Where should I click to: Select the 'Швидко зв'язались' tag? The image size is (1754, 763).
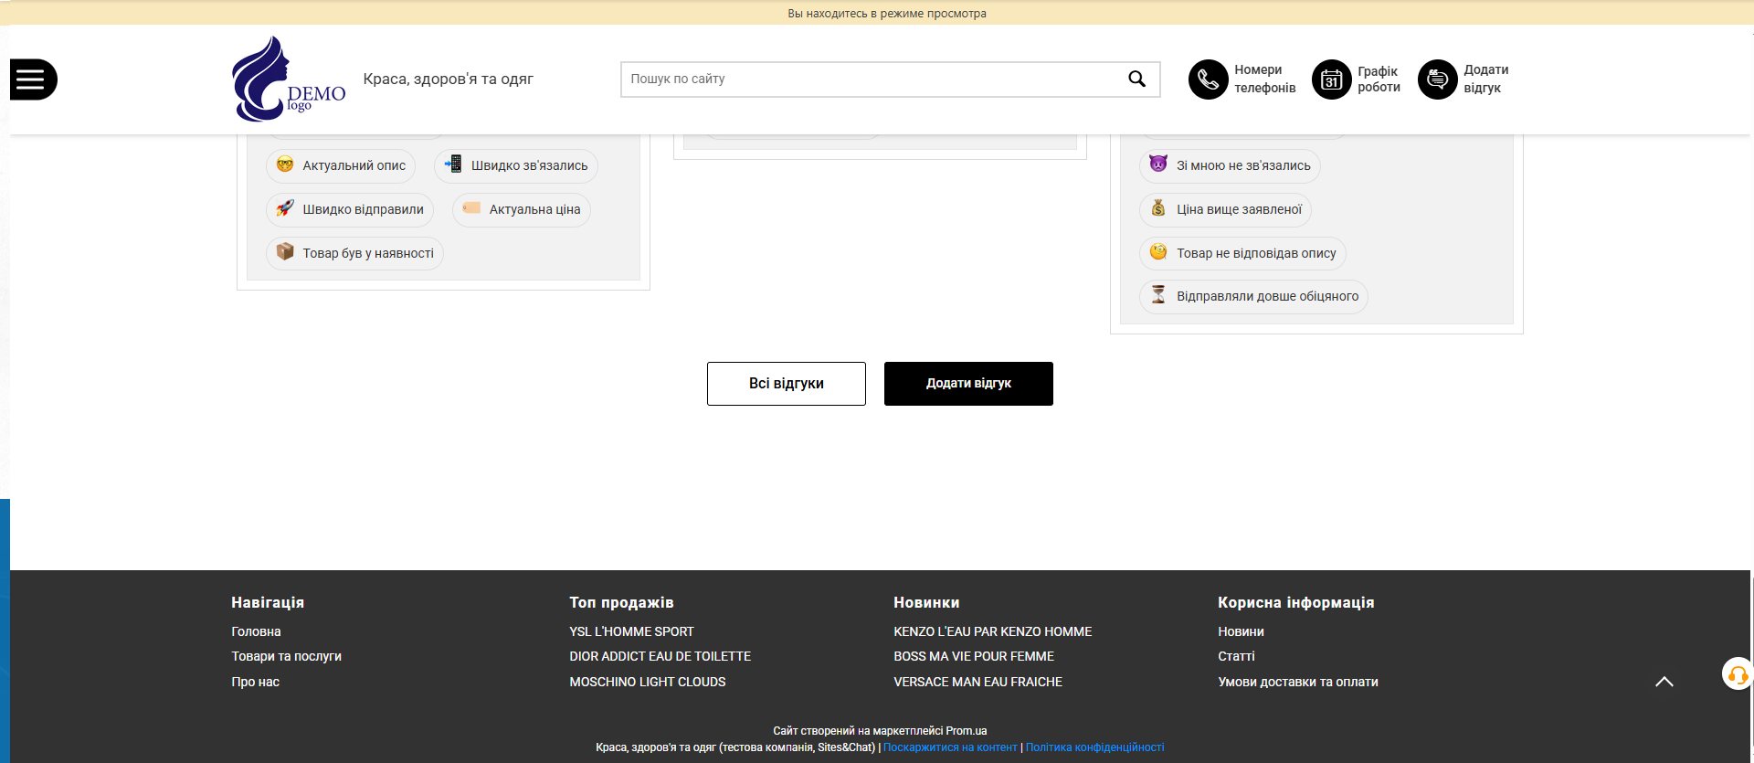(516, 165)
